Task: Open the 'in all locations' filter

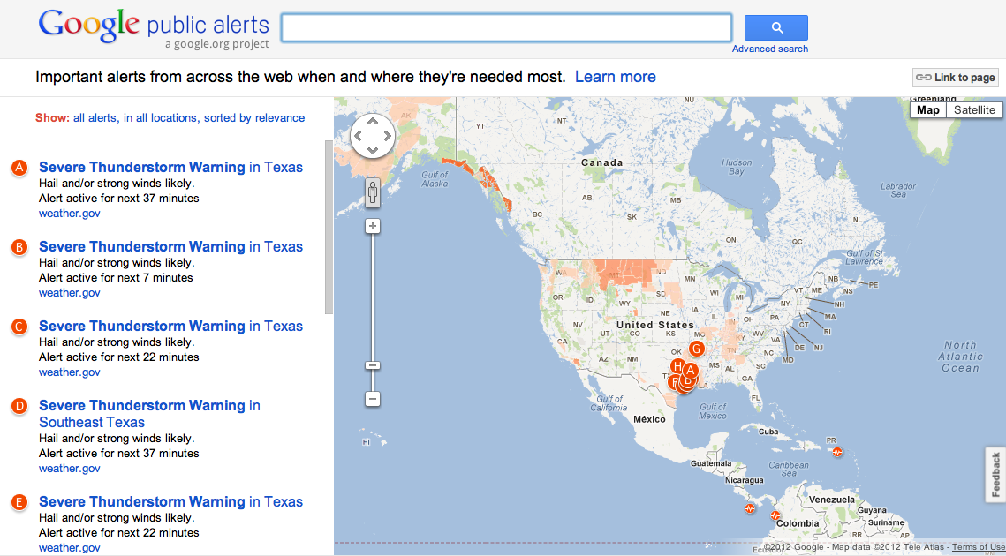Action: click(x=163, y=117)
